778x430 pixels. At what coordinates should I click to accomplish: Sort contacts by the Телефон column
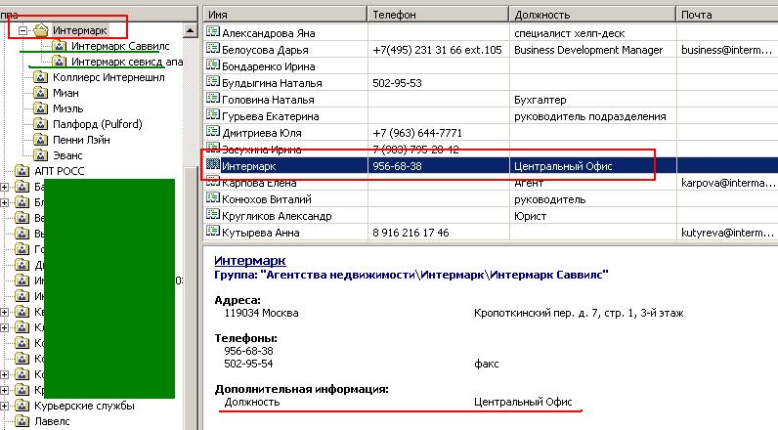click(438, 15)
